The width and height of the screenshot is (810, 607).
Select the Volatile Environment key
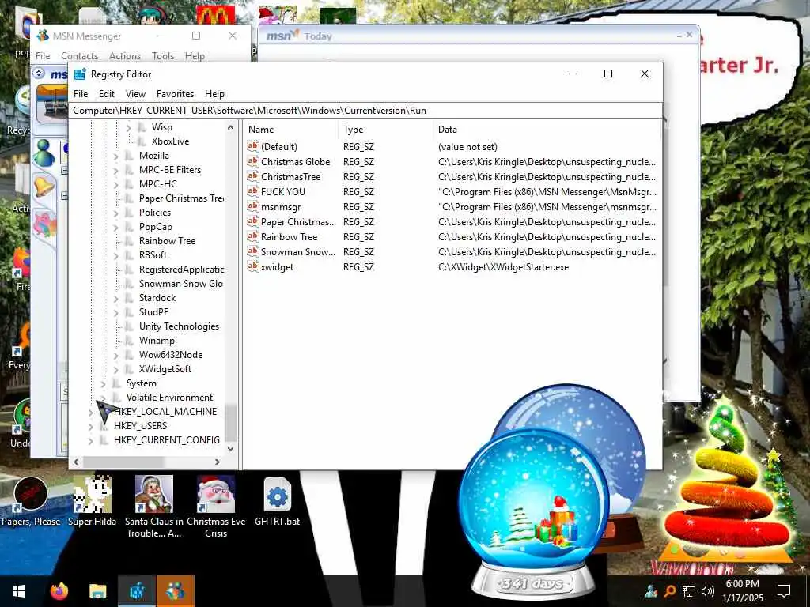pyautogui.click(x=169, y=398)
